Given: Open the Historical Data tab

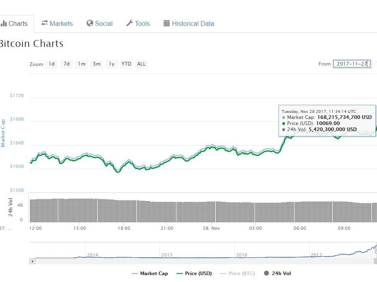Looking at the screenshot, I should (189, 23).
